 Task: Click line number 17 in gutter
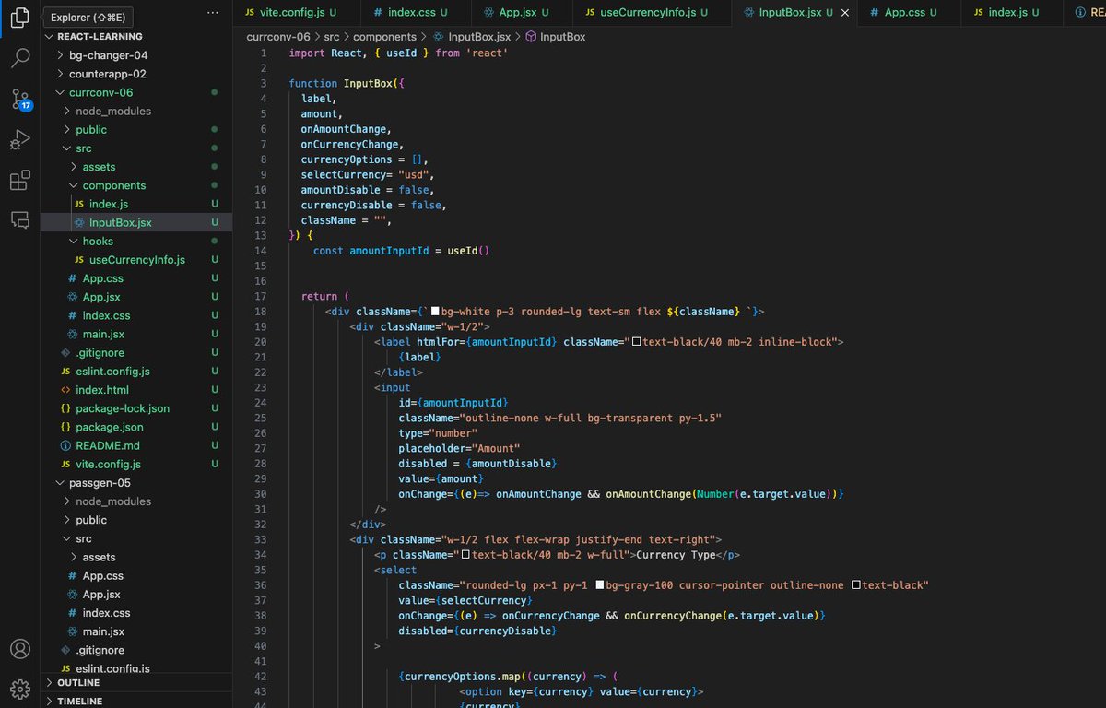point(260,296)
